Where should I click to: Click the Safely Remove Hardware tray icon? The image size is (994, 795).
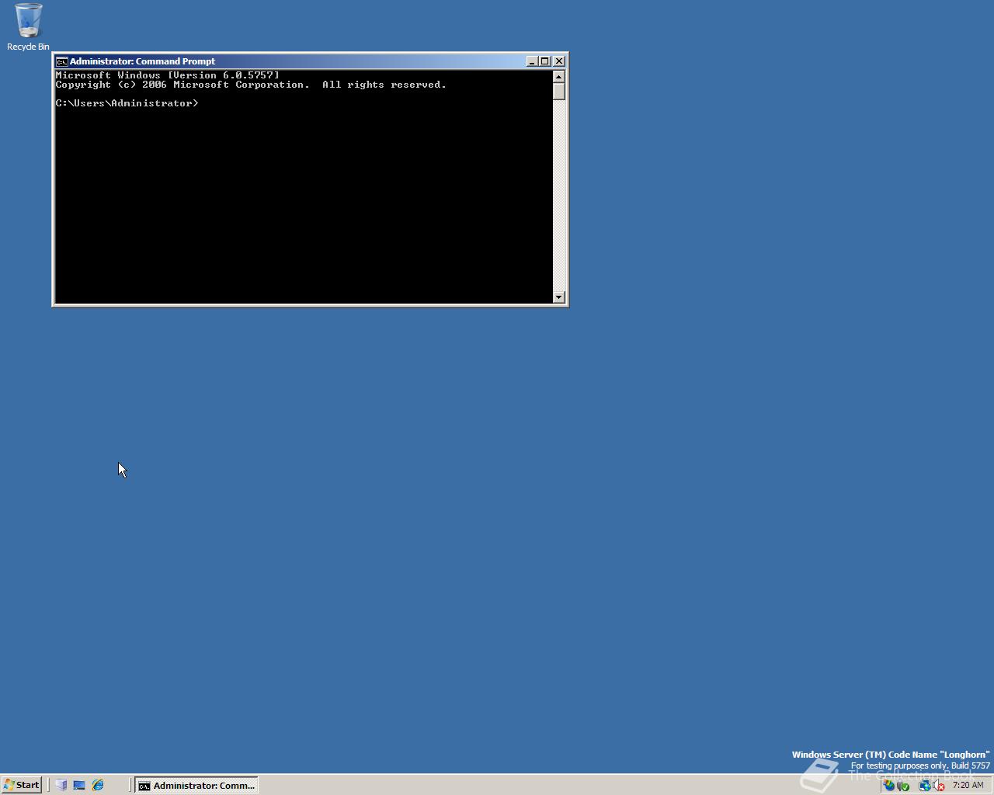click(903, 785)
